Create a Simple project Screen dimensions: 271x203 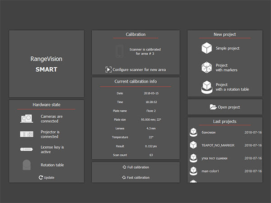point(228,48)
